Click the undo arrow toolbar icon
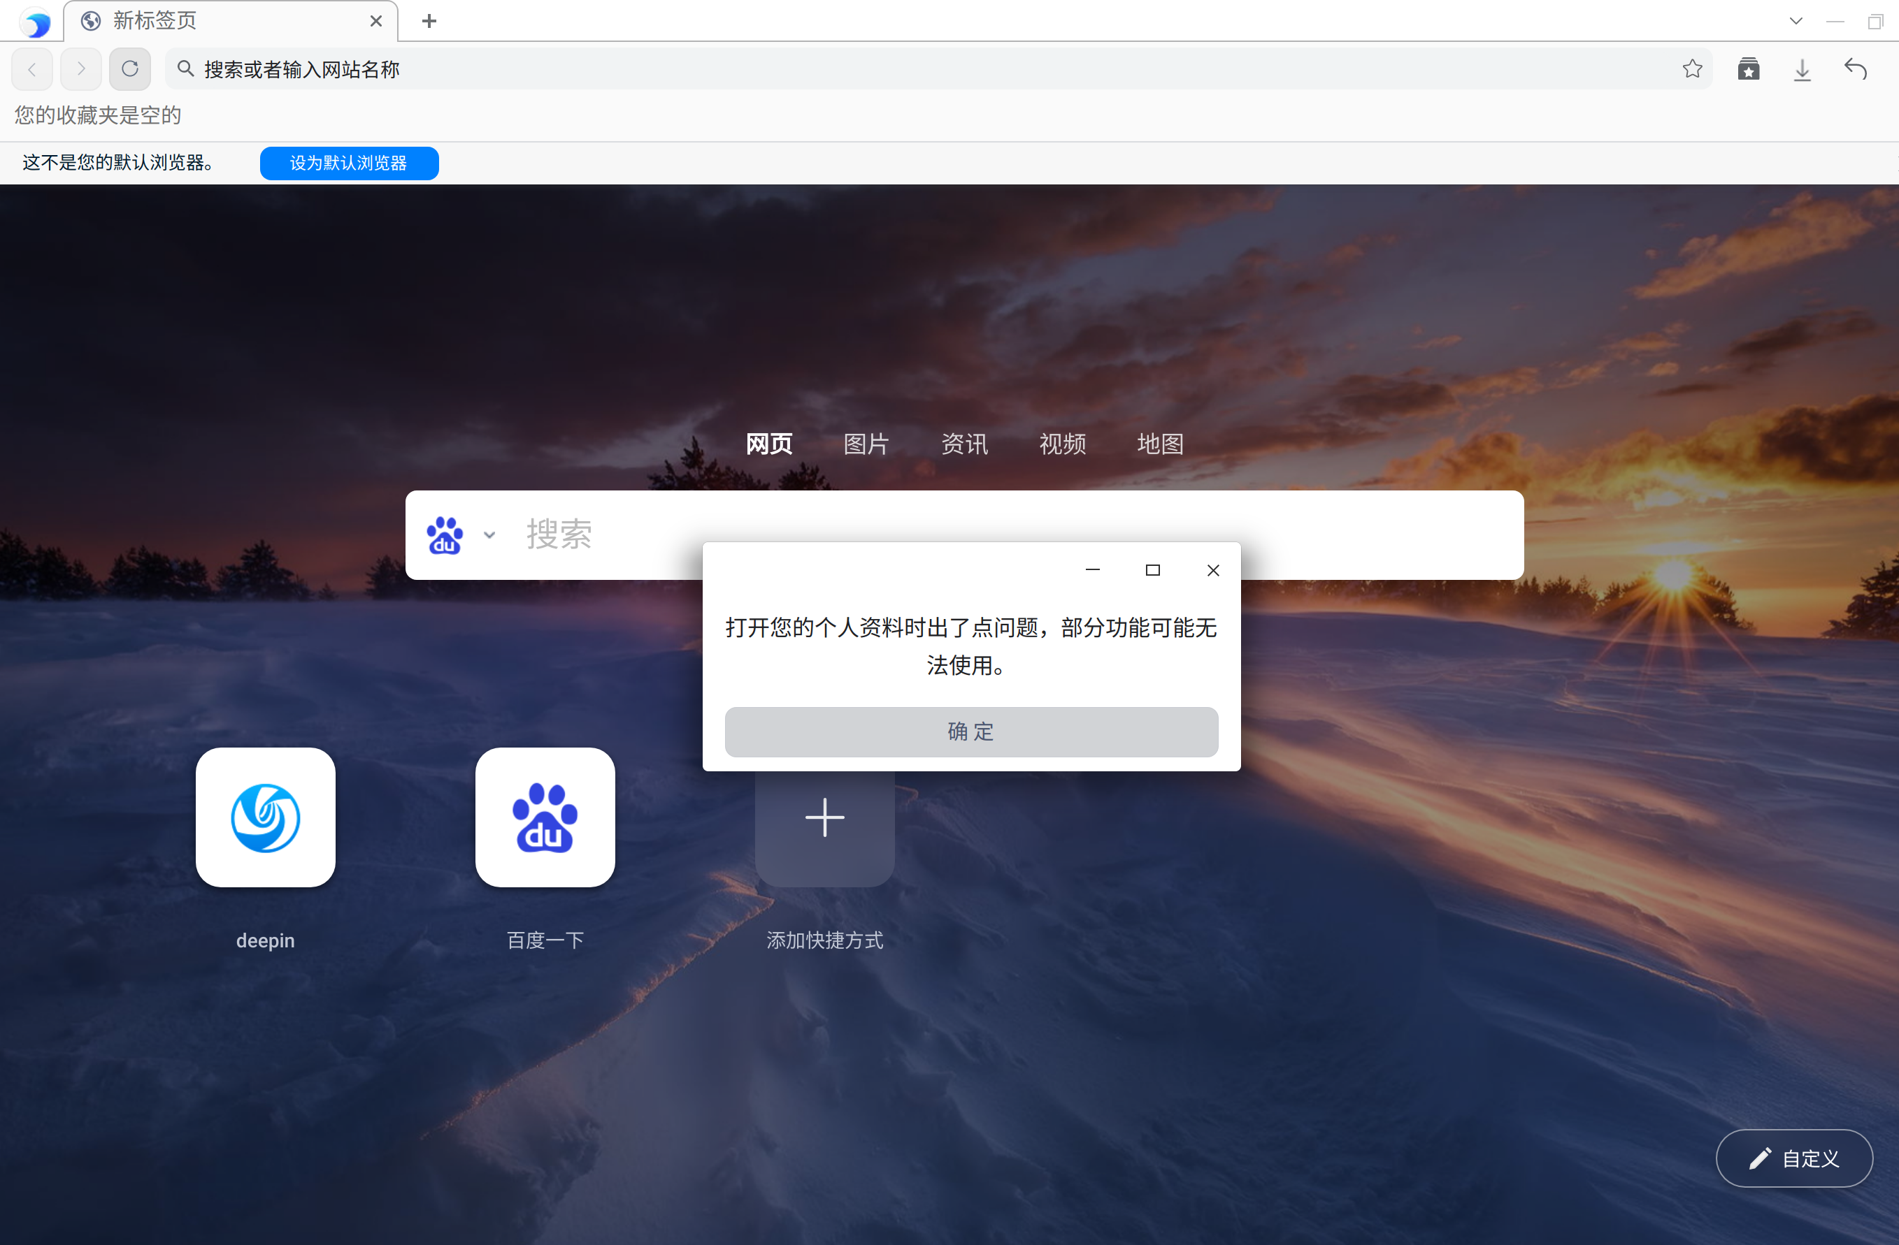The height and width of the screenshot is (1245, 1899). point(1856,69)
